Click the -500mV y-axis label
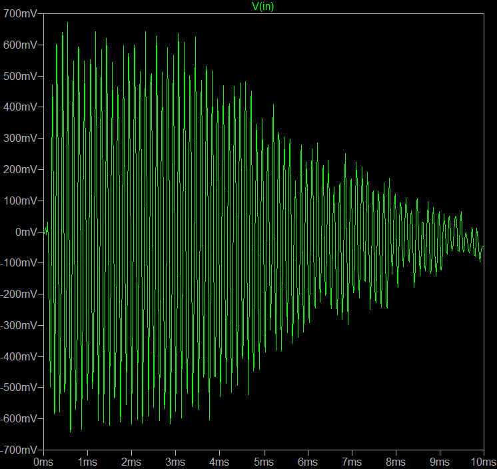The height and width of the screenshot is (469, 497). (x=19, y=387)
